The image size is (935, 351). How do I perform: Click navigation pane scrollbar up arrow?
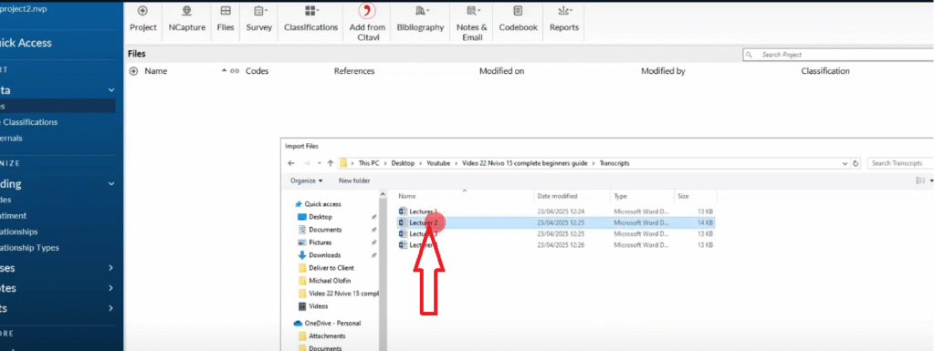pos(383,194)
